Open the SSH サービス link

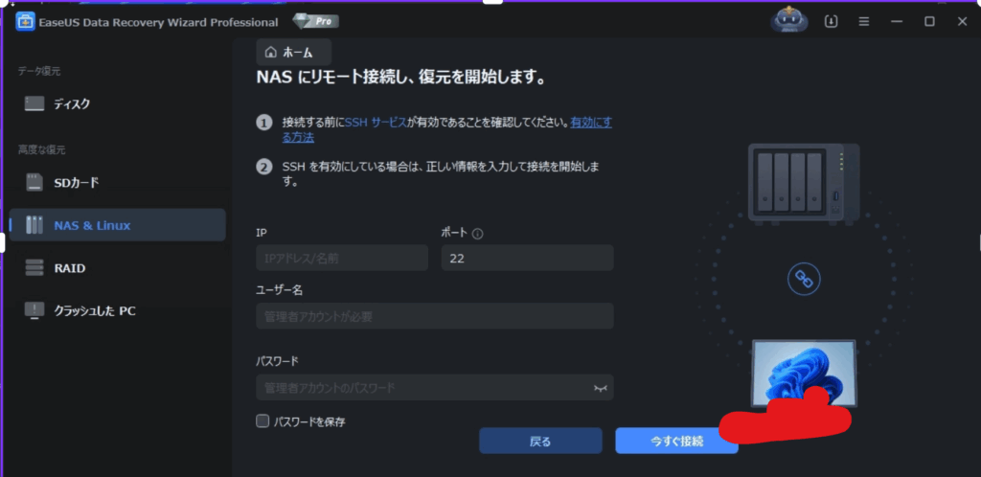click(x=376, y=123)
